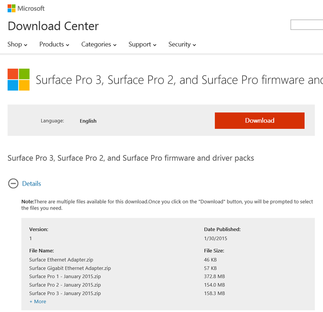Screen dimensions: 323x312
Task: Click Surface Ethernet Adapter.zip file name
Action: tap(61, 260)
